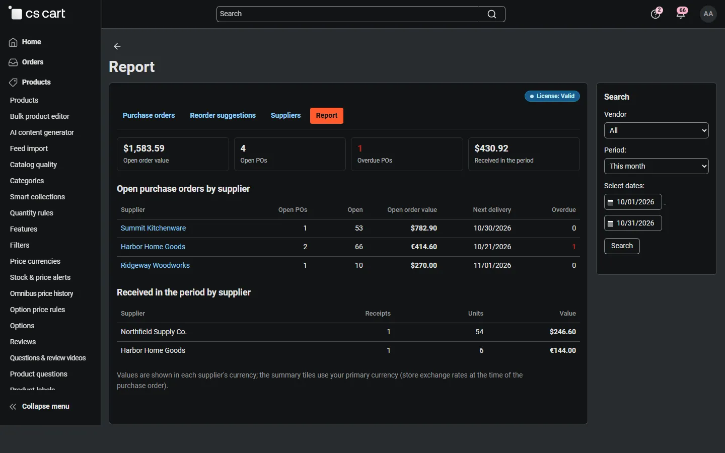Open Stock & price alerts in sidebar
The image size is (725, 453).
(40, 278)
